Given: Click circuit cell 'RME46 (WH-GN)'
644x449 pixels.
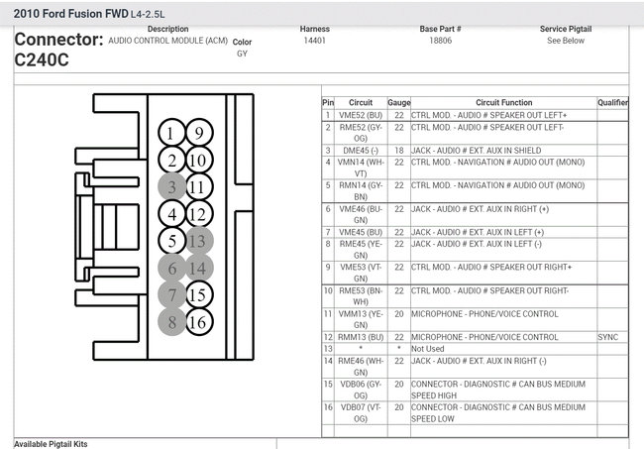Looking at the screenshot, I should [x=361, y=367].
